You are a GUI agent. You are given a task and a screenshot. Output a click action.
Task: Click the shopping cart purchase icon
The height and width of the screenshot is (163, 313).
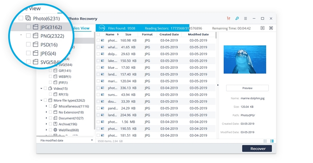(x=228, y=18)
